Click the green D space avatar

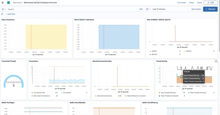coord(8,3)
